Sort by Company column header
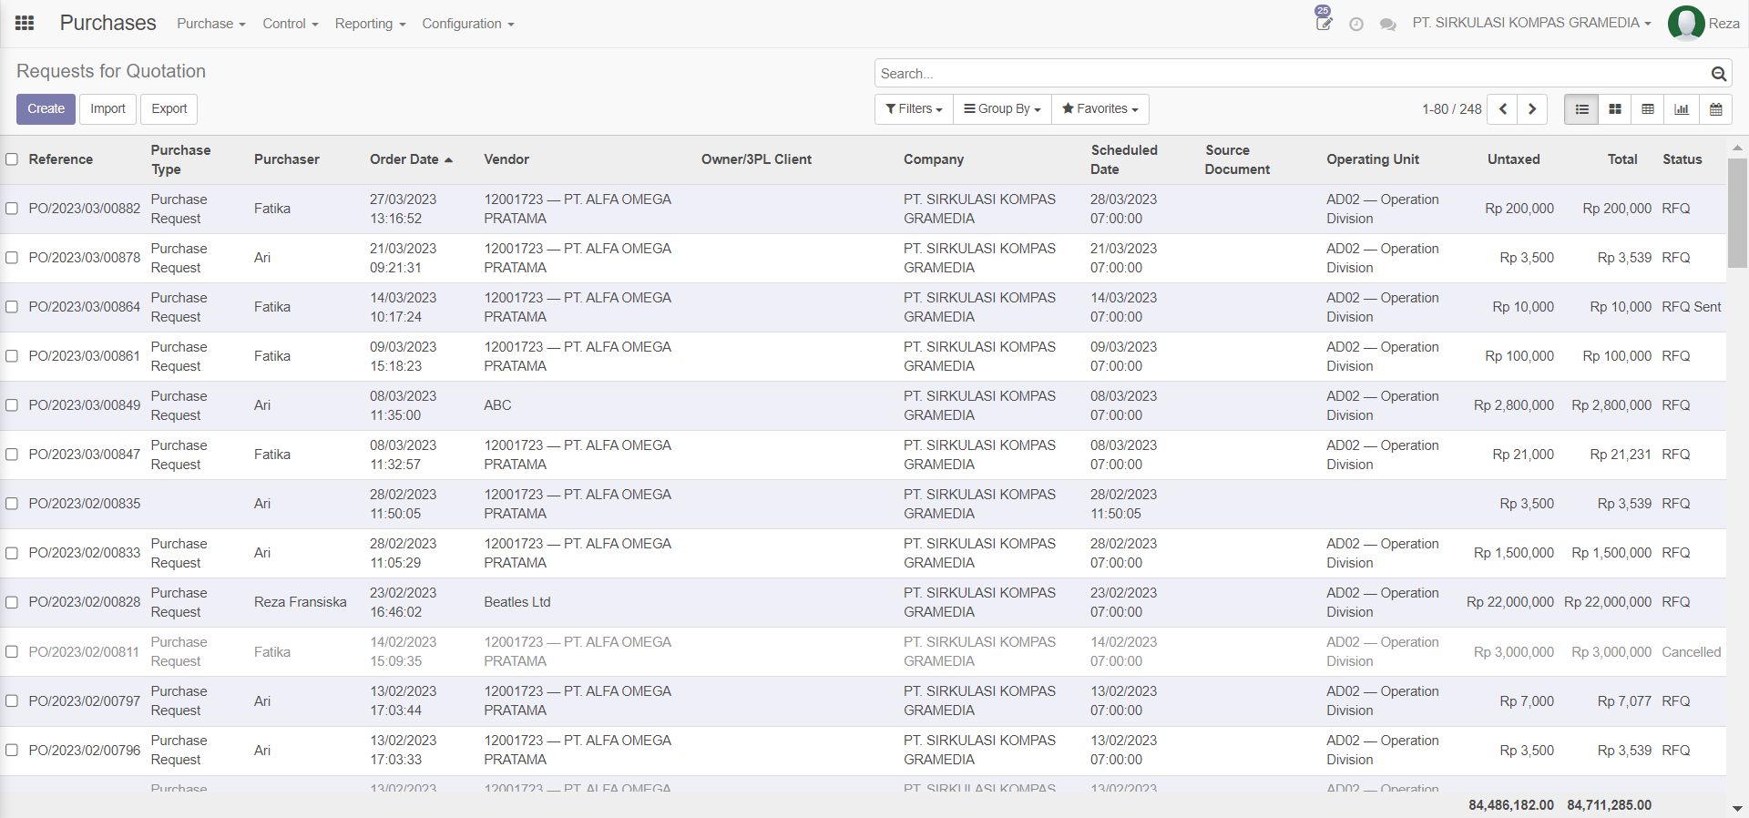The width and height of the screenshot is (1749, 818). pyautogui.click(x=934, y=159)
